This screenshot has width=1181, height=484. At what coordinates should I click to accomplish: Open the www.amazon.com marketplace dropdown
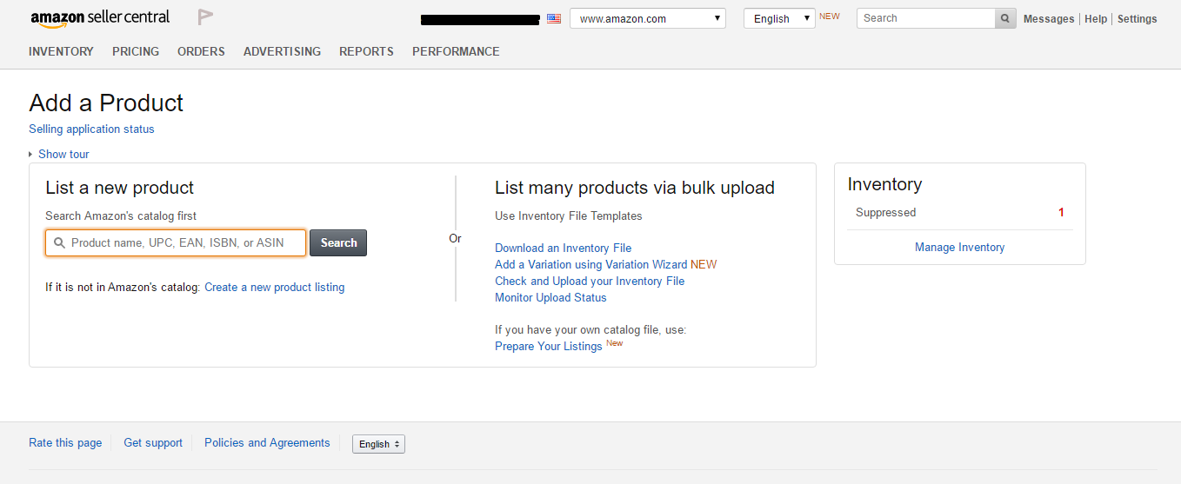(648, 18)
